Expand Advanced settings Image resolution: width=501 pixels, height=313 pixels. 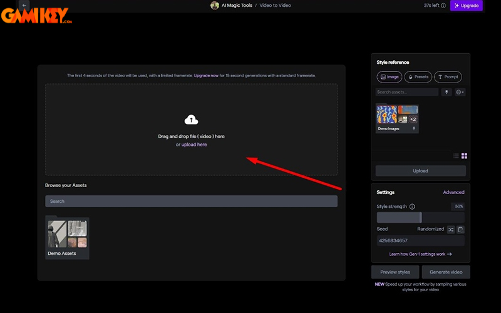click(453, 192)
